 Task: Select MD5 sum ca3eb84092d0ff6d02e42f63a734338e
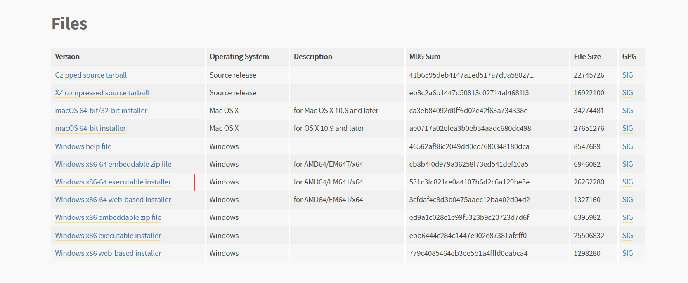coord(468,111)
